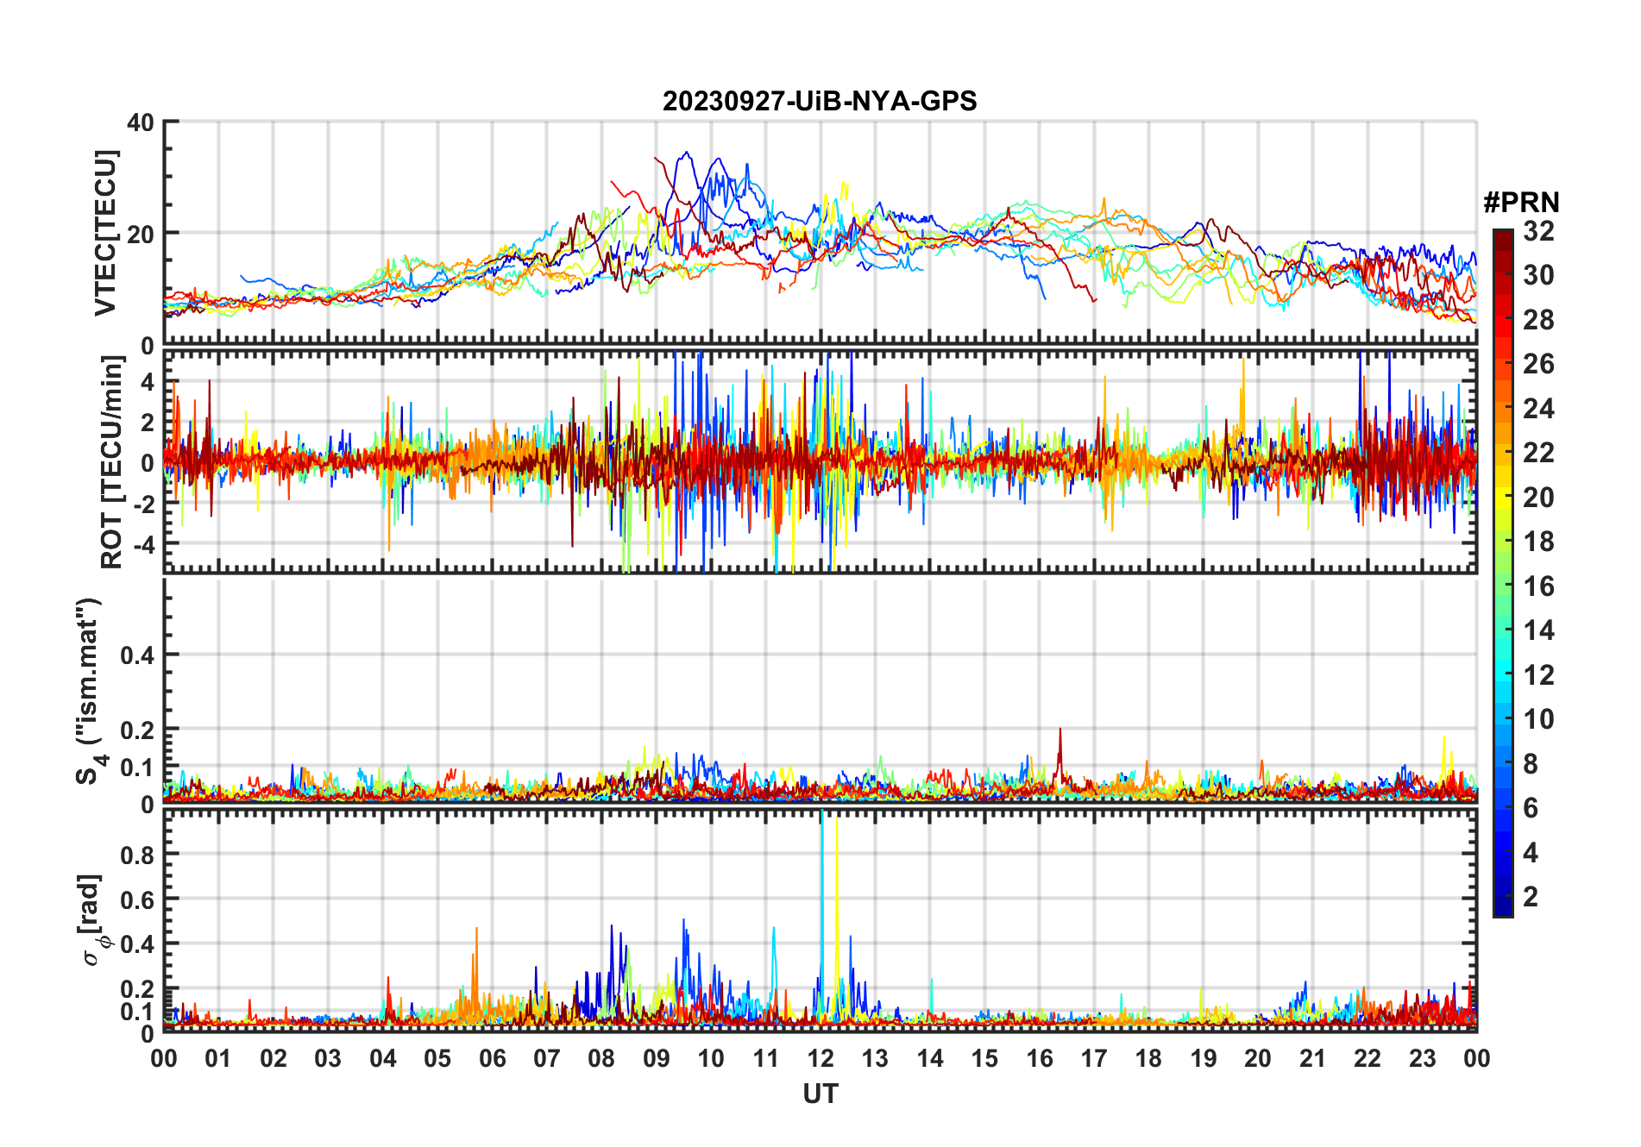1641x1147 pixels.
Task: Click S4 y-axis tick label 0.4
Action: pos(137,655)
